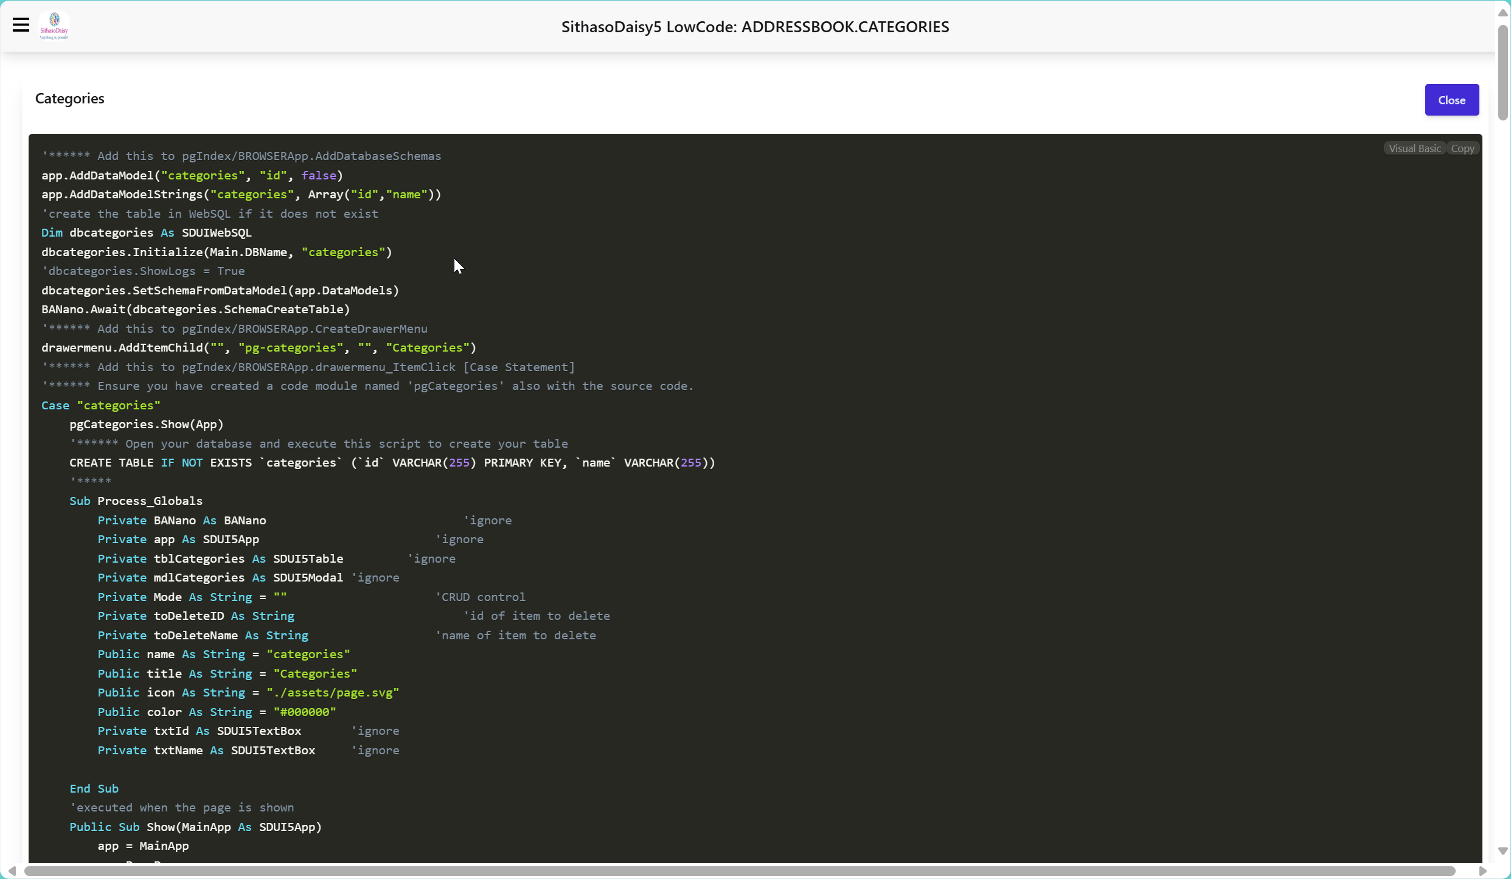Viewport: 1511px width, 879px height.
Task: Click the horizontal scrollbar left arrow
Action: point(12,871)
